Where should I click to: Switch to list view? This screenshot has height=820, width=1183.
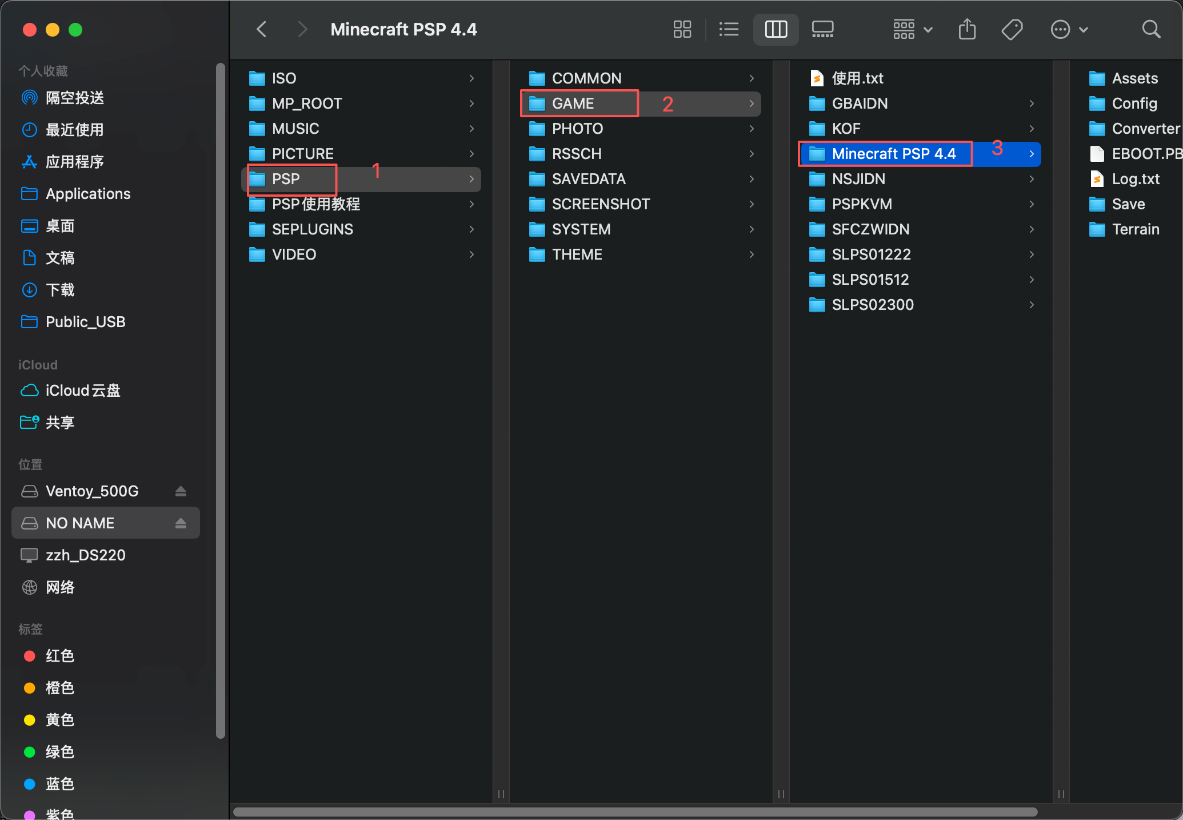pyautogui.click(x=729, y=29)
